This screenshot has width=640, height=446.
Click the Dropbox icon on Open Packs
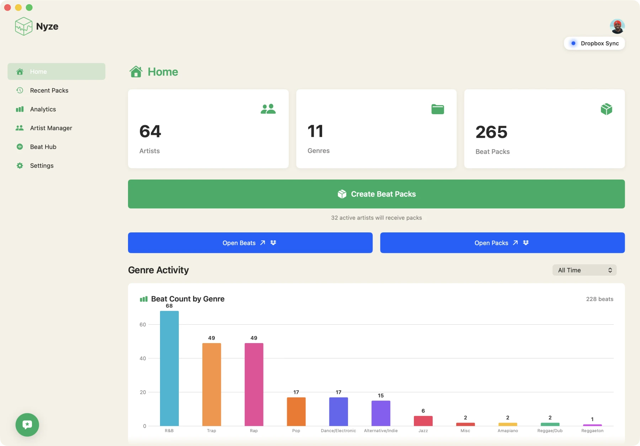[526, 243]
